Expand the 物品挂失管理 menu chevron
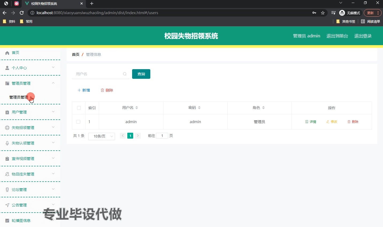 (53, 174)
